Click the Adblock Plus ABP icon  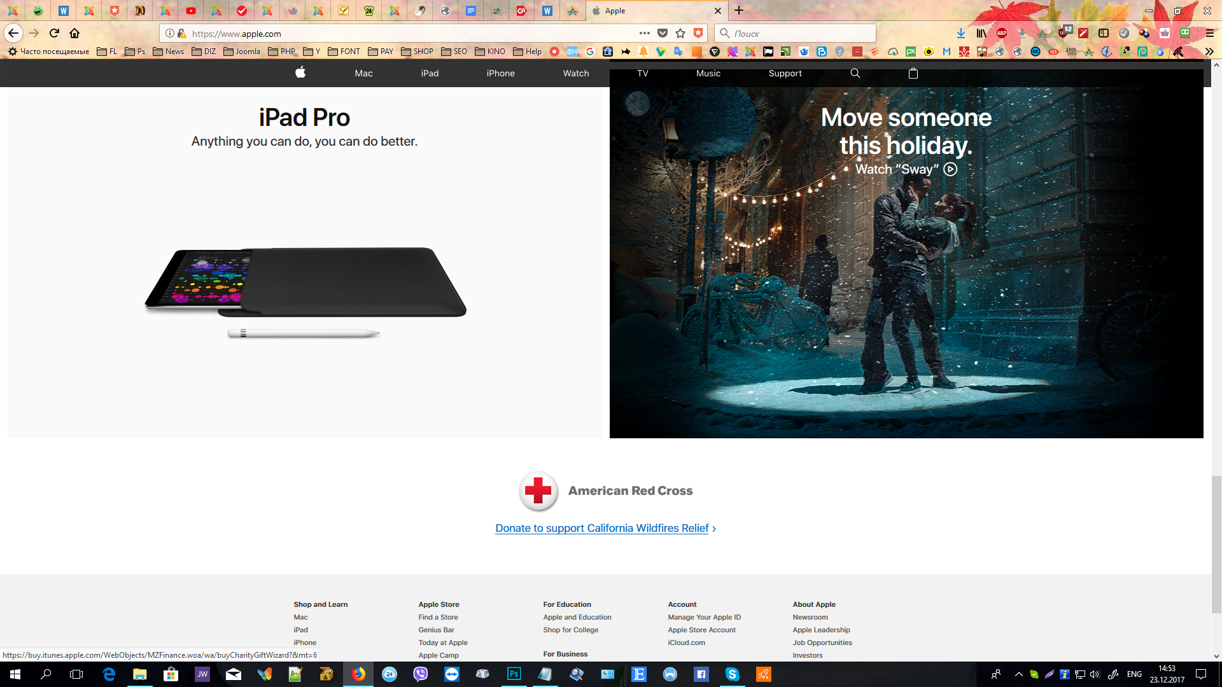pyautogui.click(x=1002, y=33)
